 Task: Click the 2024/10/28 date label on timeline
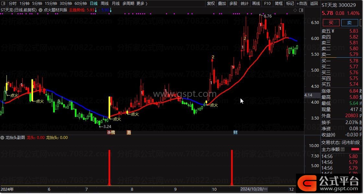[x=254, y=189]
